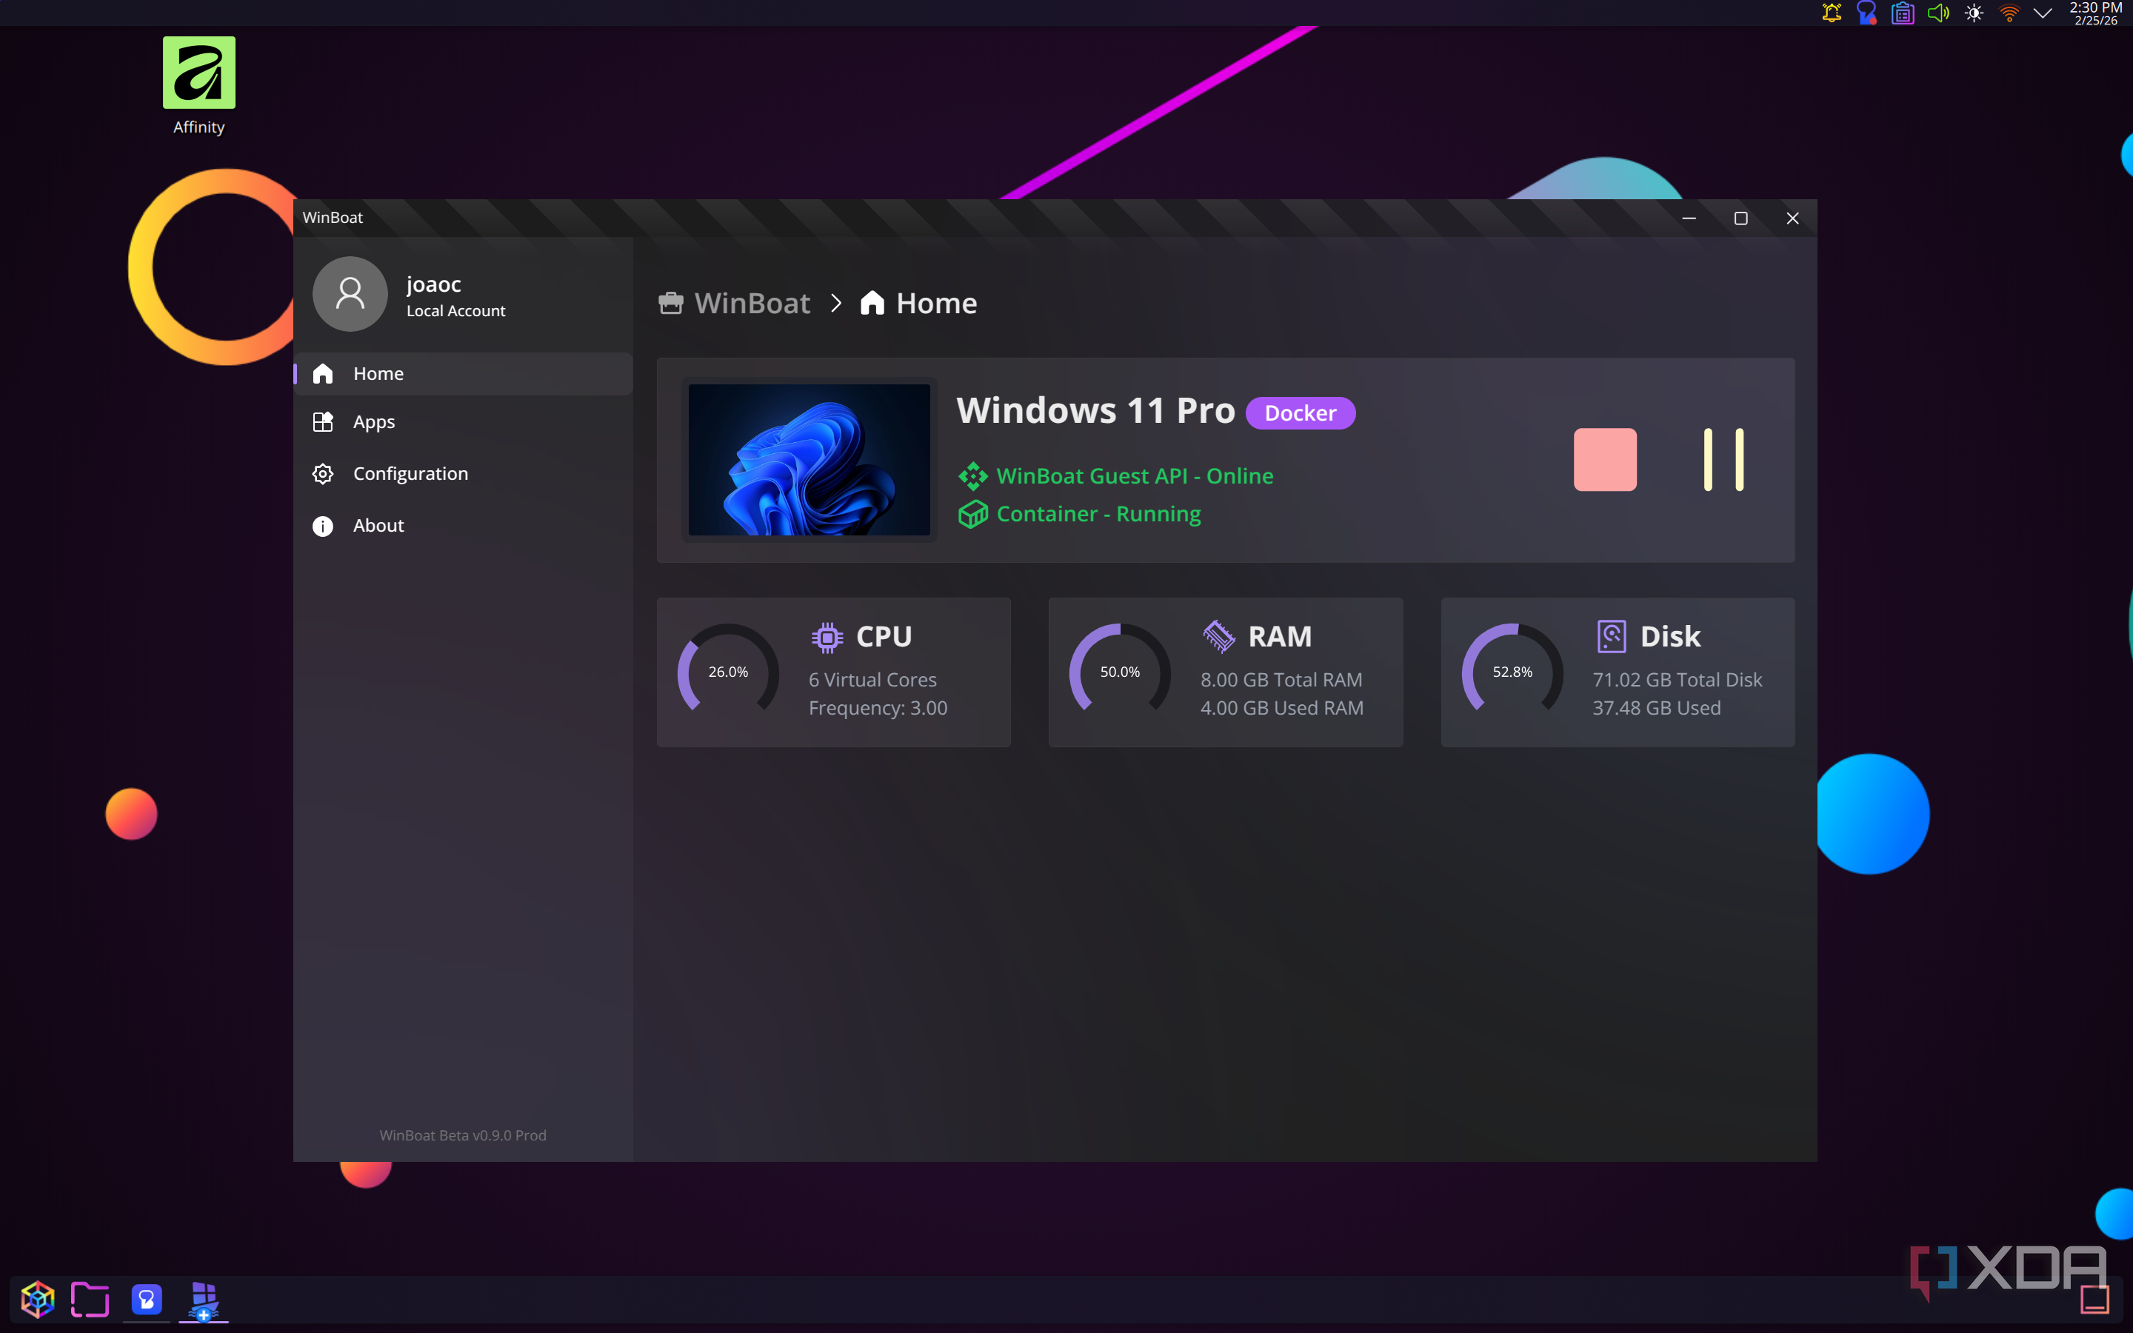This screenshot has width=2133, height=1333.
Task: Expand the hidden system tray icons
Action: [x=2042, y=13]
